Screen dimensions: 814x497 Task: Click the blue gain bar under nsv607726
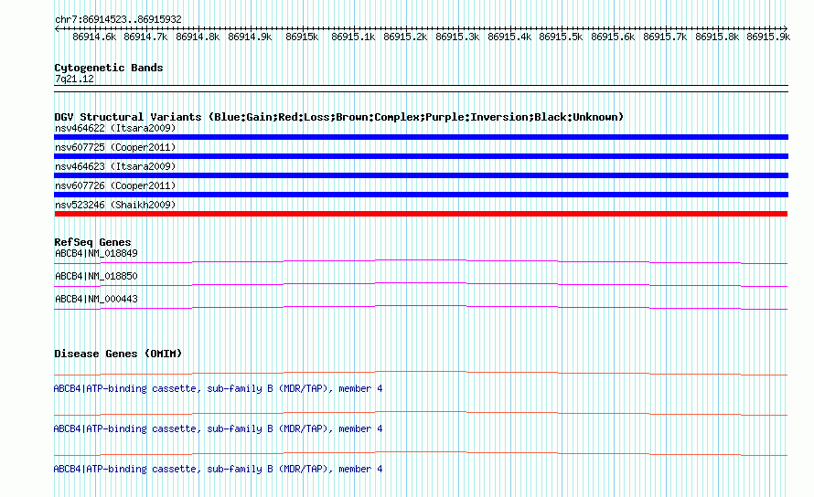coord(421,195)
